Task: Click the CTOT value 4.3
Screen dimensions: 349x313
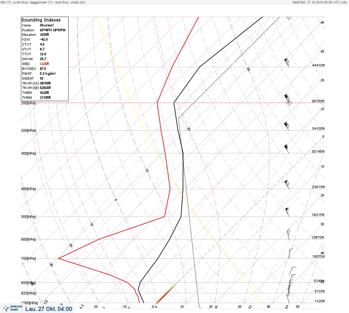Action: coord(42,44)
